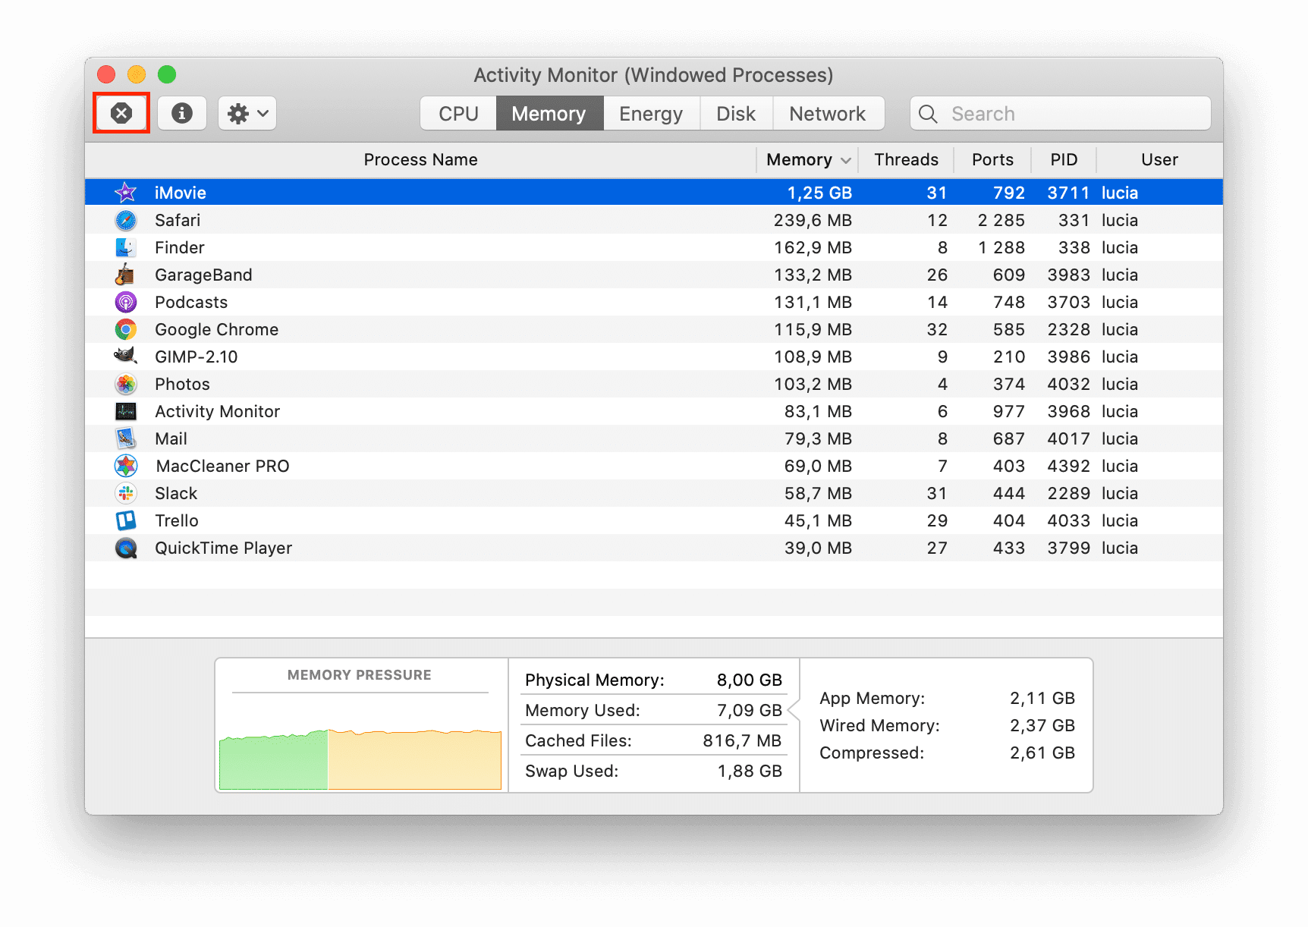
Task: Select the Google Chrome process name
Action: point(217,329)
